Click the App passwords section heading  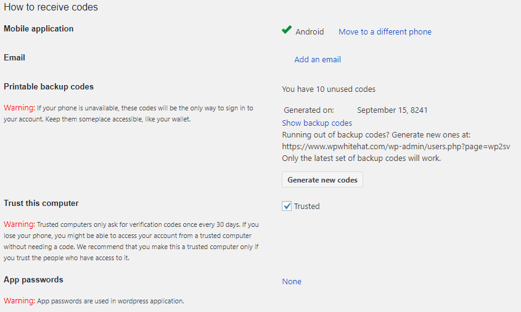(33, 280)
